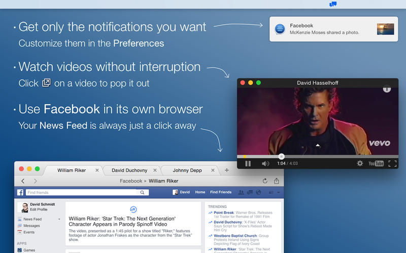The image size is (406, 253).
Task: Switch to the William Riker tab
Action: pos(72,171)
